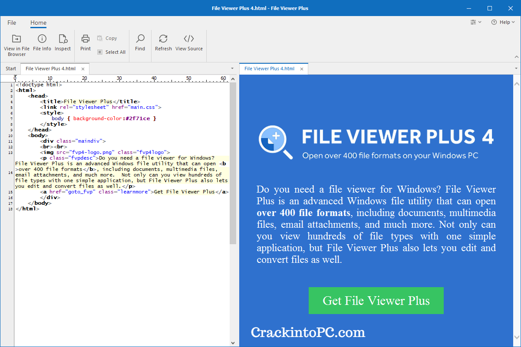Click the greyed-out Copy command
The width and height of the screenshot is (521, 347).
click(x=107, y=38)
